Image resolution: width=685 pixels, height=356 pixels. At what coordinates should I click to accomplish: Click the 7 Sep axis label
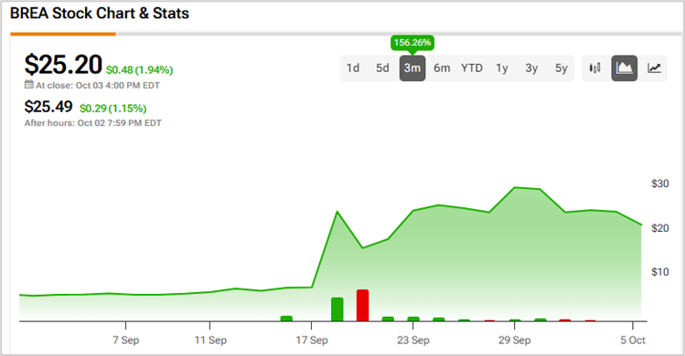click(126, 340)
